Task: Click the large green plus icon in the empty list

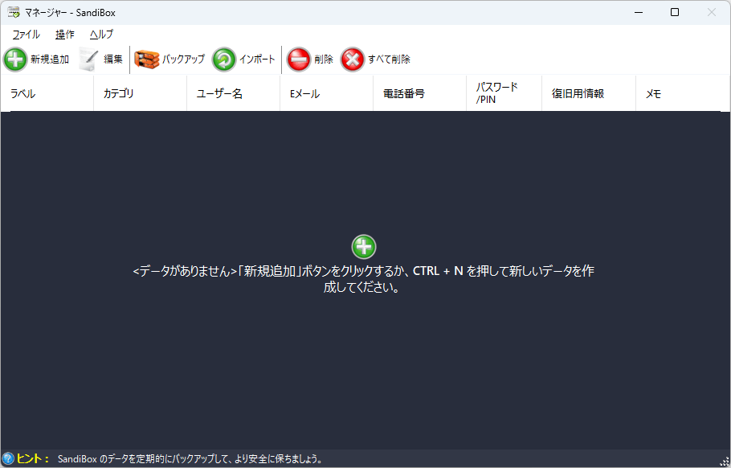Action: (364, 247)
